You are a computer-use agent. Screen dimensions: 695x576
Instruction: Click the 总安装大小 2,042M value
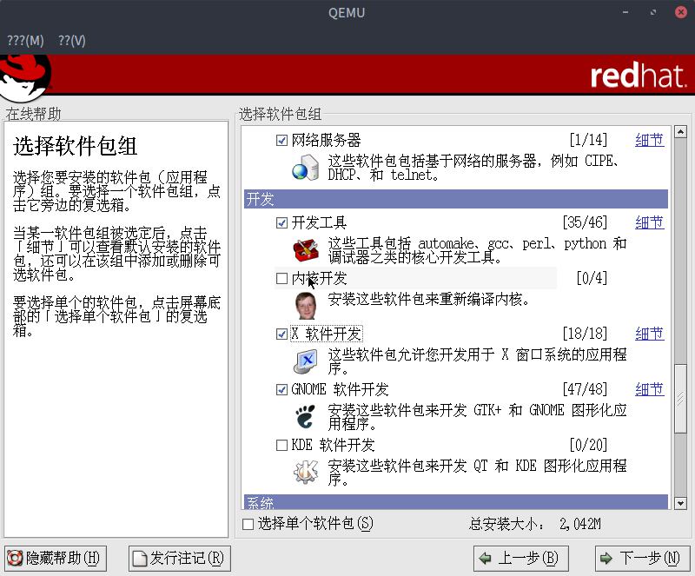point(580,524)
